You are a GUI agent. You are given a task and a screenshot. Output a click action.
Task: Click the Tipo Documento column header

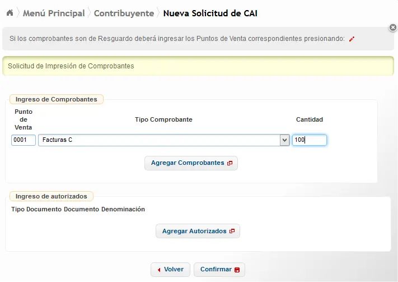36,209
